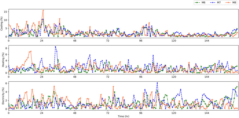Click the 120 tick on Cooling x-axis
This screenshot has width=239, height=118.
click(x=174, y=41)
